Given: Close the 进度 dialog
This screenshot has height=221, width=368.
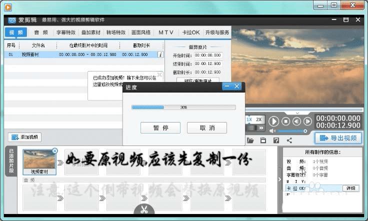Looking at the screenshot, I should [237, 86].
